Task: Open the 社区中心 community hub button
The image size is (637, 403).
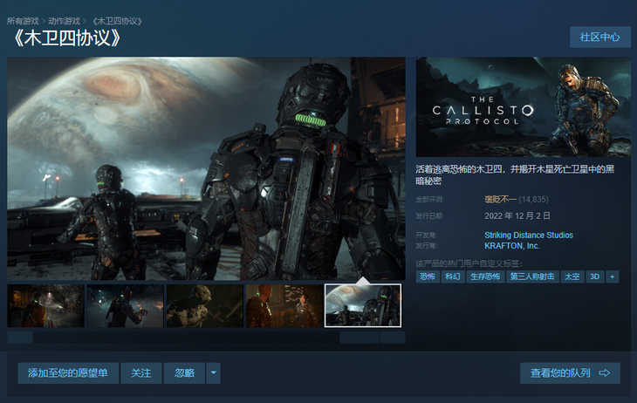Action: 600,38
